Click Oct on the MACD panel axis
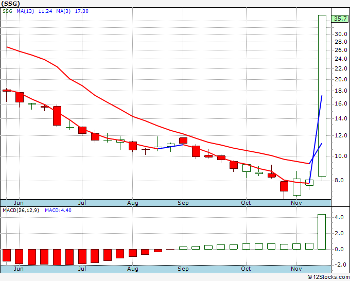Image resolution: width=350 pixels, height=281 pixels. tap(246, 269)
